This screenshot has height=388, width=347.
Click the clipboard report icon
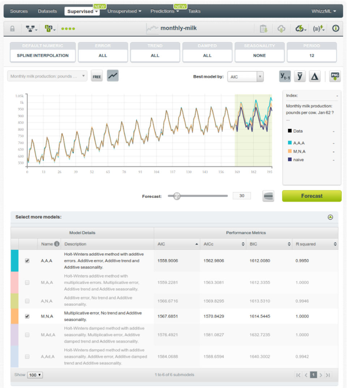[264, 29]
